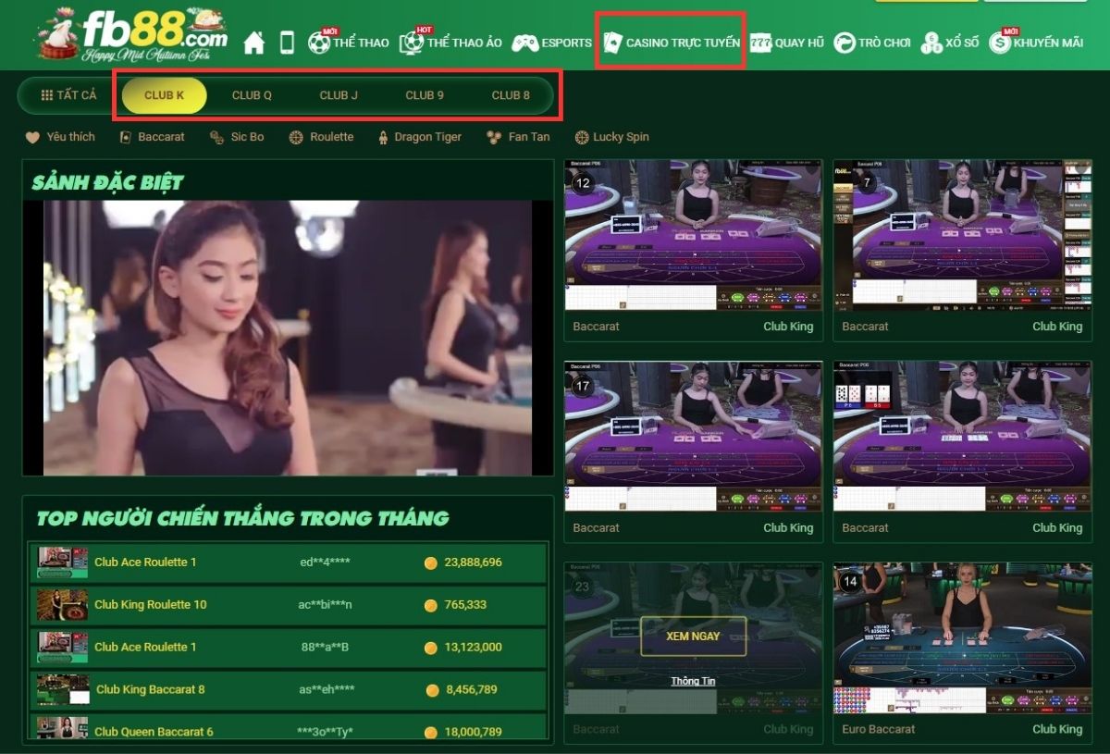Select the Baccarat filter with card icon
The width and height of the screenshot is (1110, 754).
pos(152,137)
